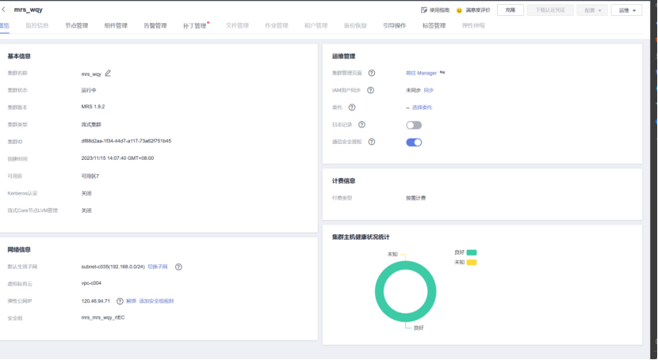Screen dimensions: 658x360
Task: Open the 弹性伸缩 tab
Action: point(473,25)
